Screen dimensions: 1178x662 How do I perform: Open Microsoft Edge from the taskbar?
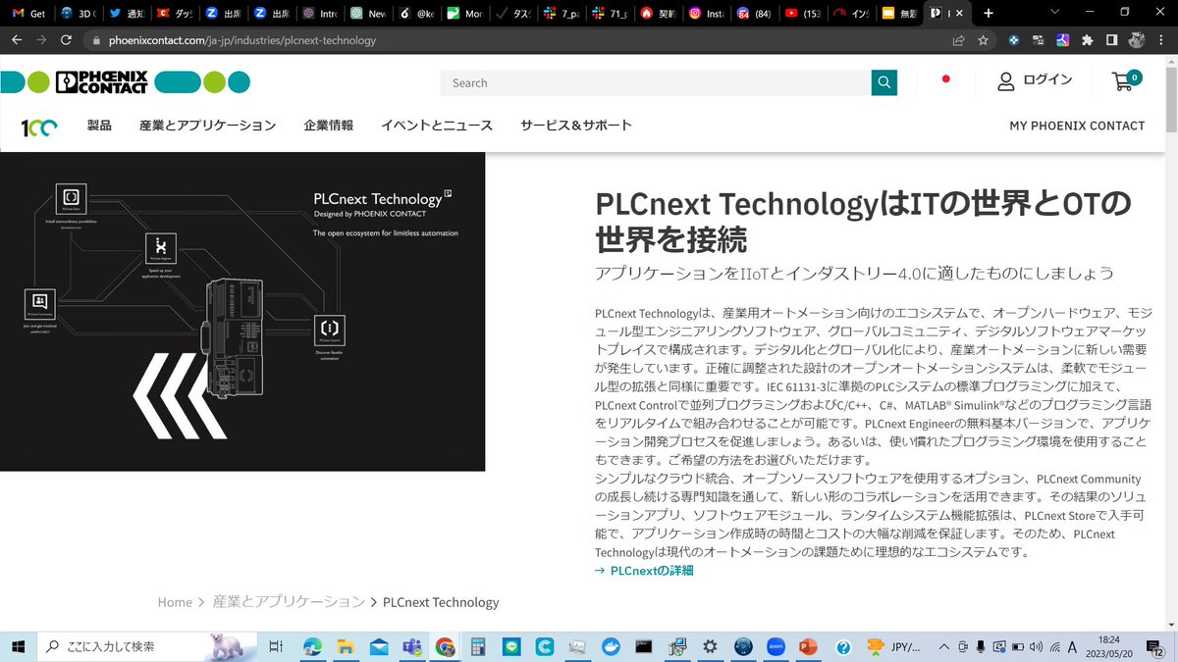tap(312, 646)
